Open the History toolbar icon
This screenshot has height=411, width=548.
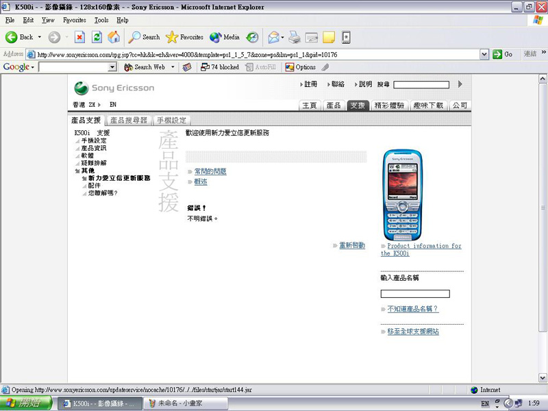(x=253, y=37)
